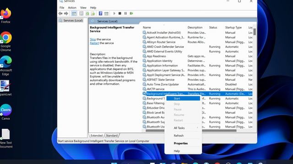Select AppX Deployment Service row
Image resolution: width=293 pixels, height=164 pixels.
[x=197, y=75]
